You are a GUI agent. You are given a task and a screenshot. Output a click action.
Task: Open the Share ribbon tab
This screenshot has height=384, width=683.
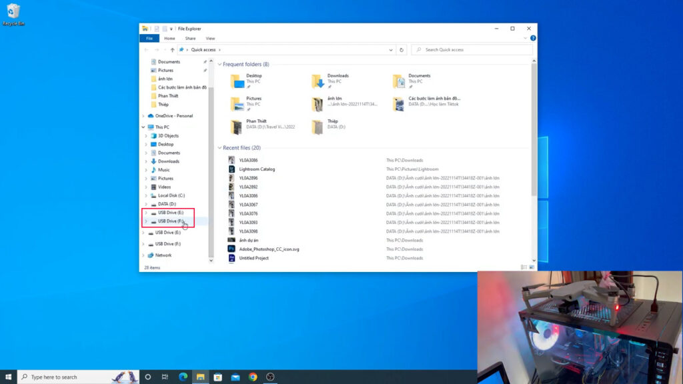tap(190, 38)
